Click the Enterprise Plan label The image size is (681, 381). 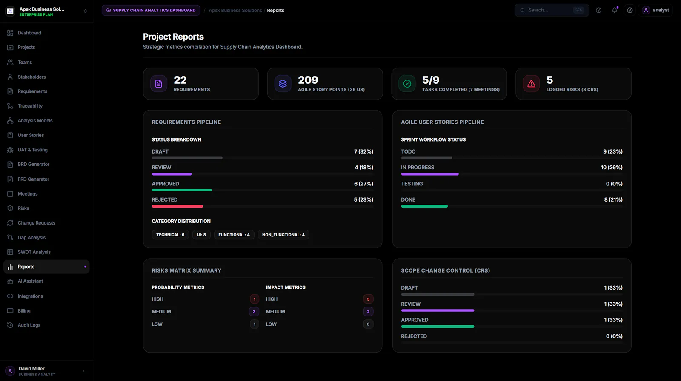36,15
